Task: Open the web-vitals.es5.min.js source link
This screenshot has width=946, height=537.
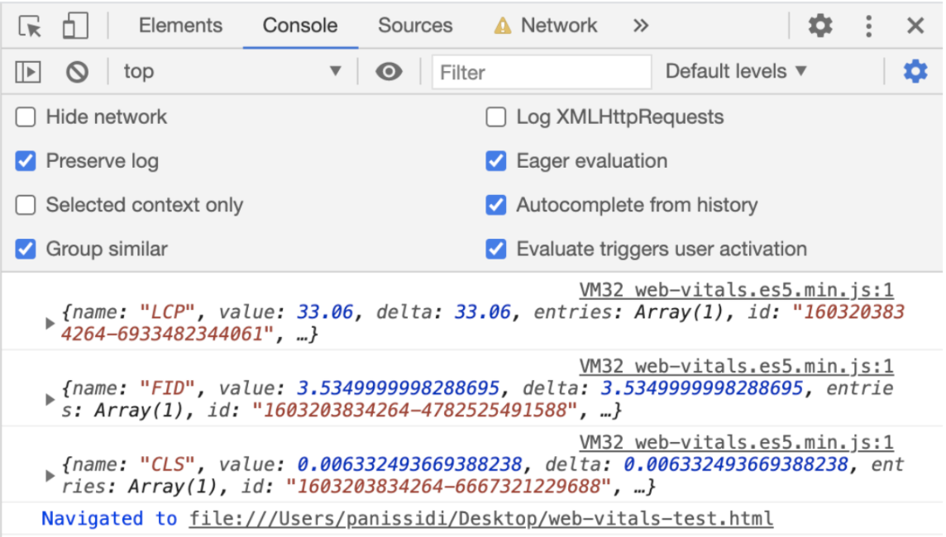Action: pos(736,290)
